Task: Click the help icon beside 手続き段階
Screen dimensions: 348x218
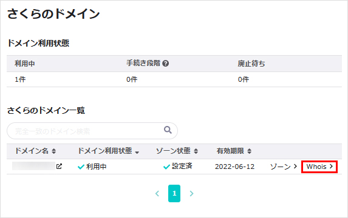Action: 166,64
